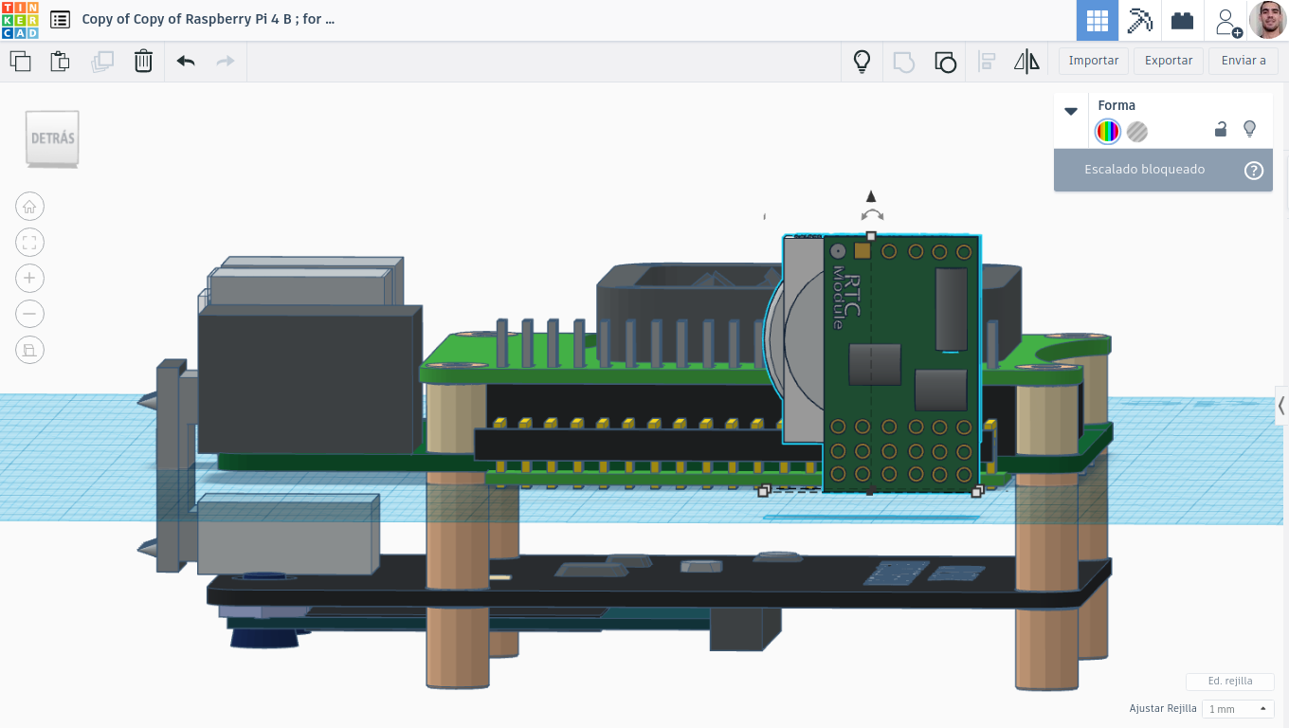The height and width of the screenshot is (728, 1289).
Task: Open the Bricks mode
Action: pyautogui.click(x=1182, y=21)
